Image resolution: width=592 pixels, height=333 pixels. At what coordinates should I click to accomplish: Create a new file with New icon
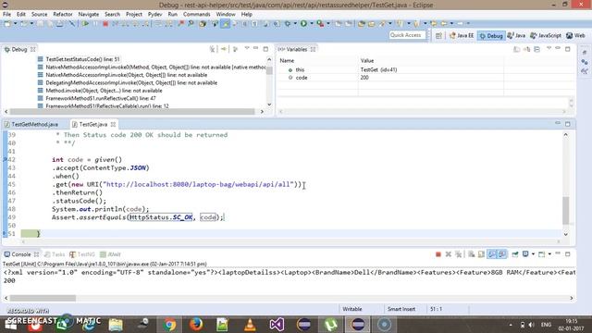click(7, 23)
